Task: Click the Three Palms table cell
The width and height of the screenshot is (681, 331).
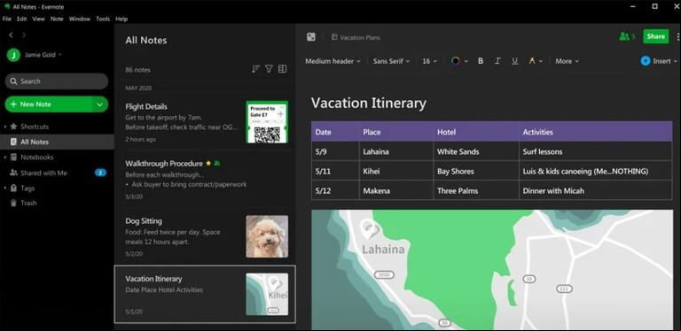Action: pyautogui.click(x=476, y=190)
